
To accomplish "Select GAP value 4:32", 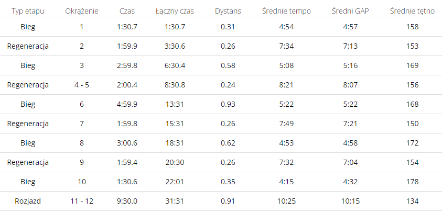I will [350, 182].
